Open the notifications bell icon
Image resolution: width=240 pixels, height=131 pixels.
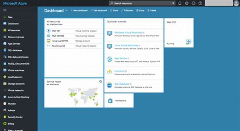(x=180, y=3)
